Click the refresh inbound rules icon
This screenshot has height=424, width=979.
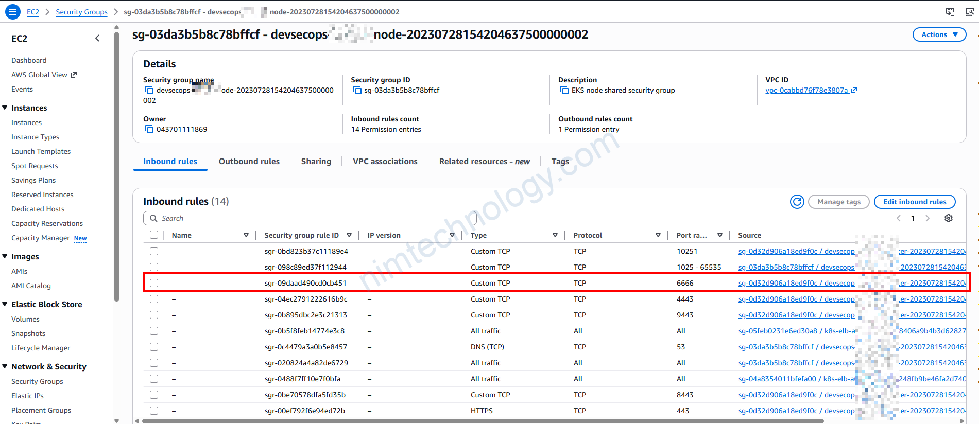tap(797, 202)
